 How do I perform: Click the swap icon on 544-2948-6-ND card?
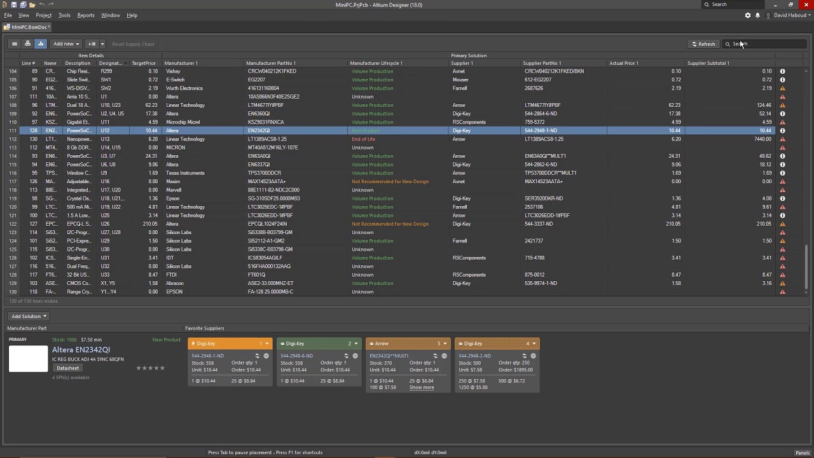[x=347, y=356]
